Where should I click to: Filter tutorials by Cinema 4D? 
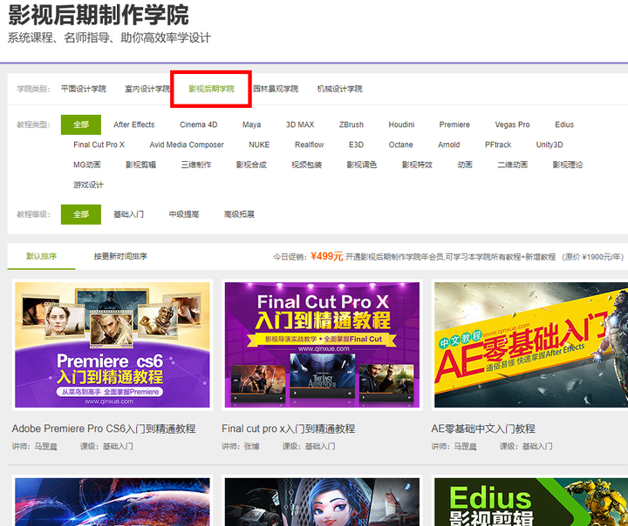point(199,125)
